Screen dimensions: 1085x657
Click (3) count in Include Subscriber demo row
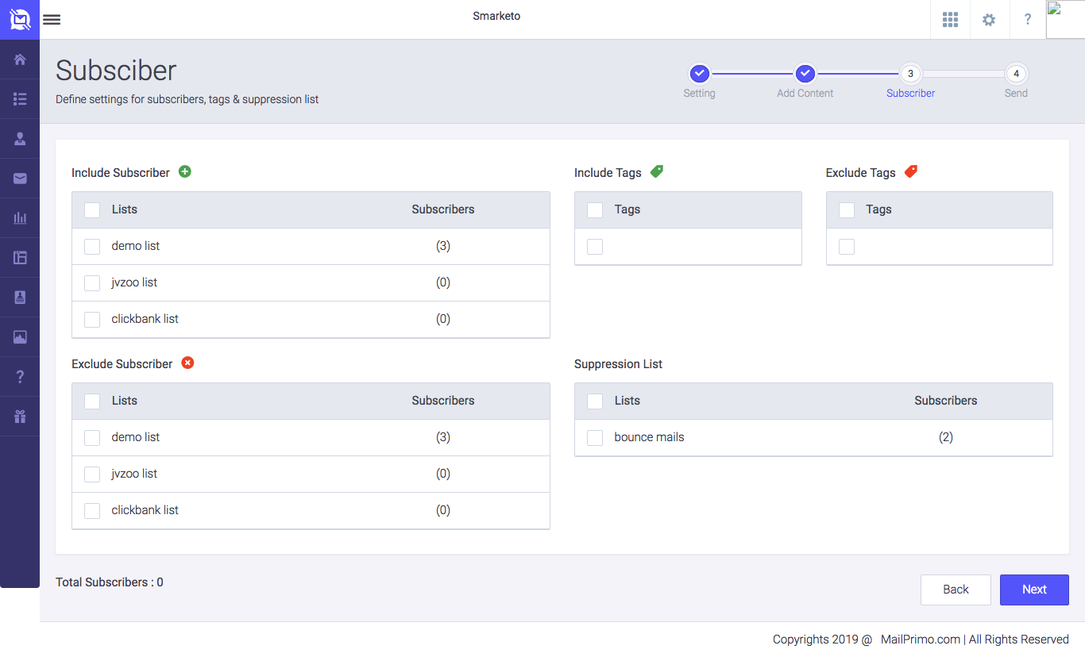point(443,246)
